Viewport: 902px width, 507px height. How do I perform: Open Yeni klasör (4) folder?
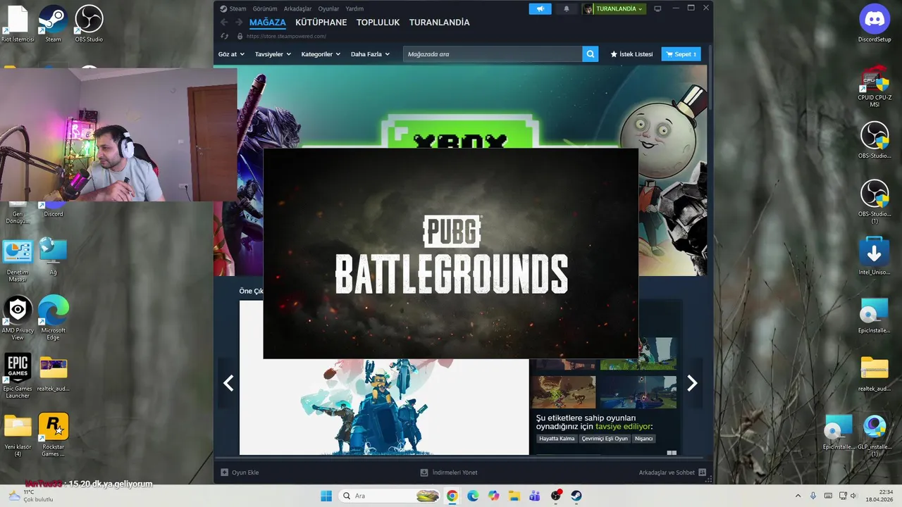pyautogui.click(x=18, y=434)
